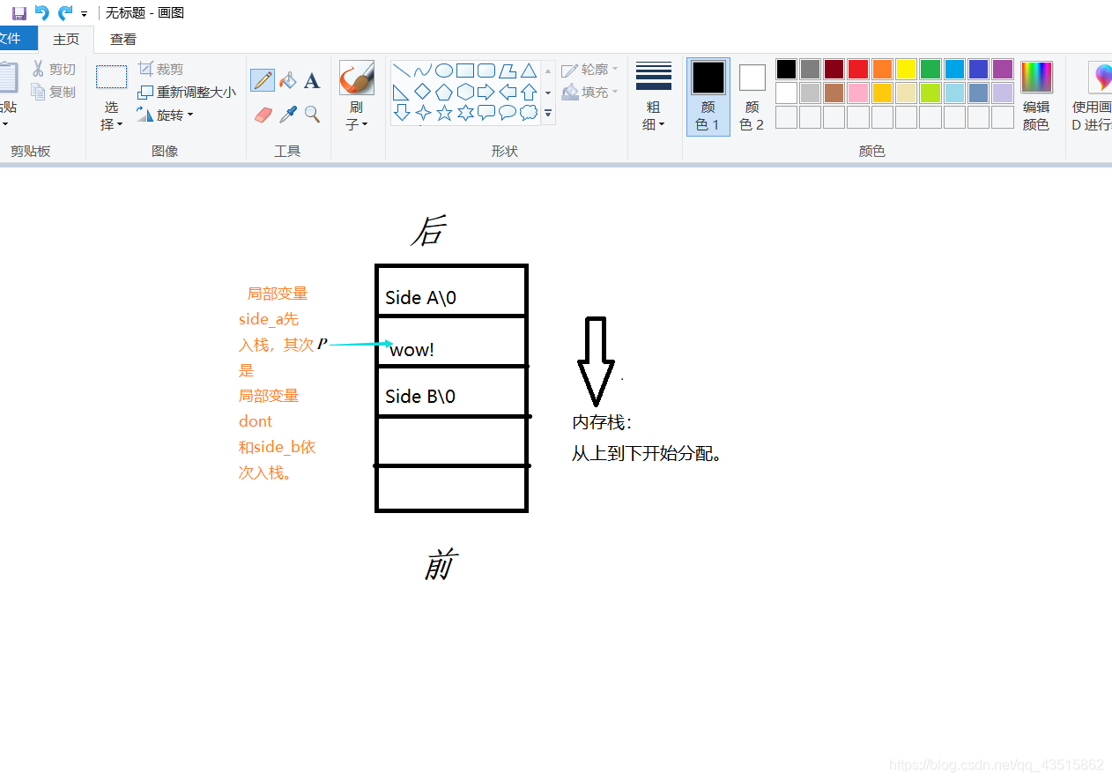Open the 粗细 (Size) line thickness dropdown
Image resolution: width=1112 pixels, height=781 pixels.
[654, 97]
